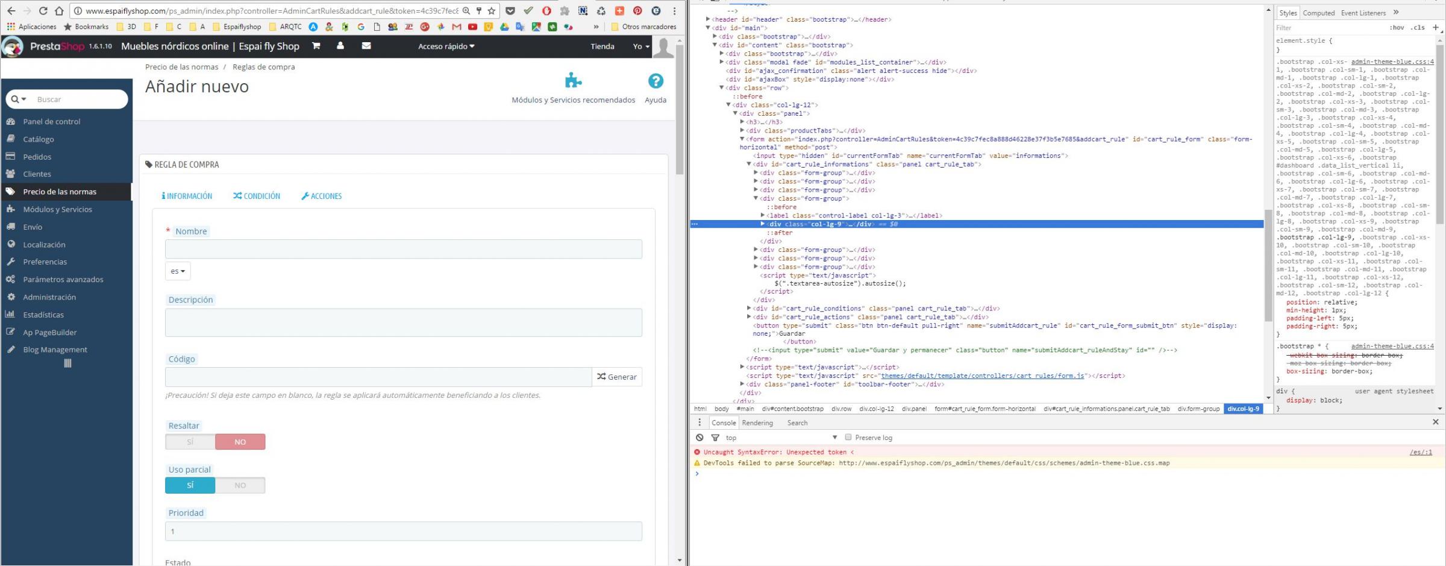Set Resaltar toggle to NO

coord(240,442)
